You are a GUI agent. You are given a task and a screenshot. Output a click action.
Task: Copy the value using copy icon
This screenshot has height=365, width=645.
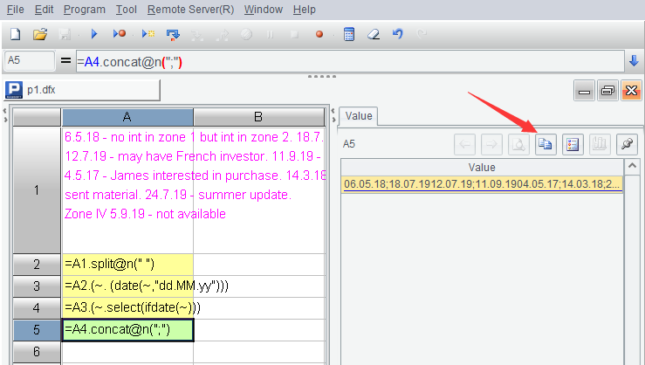coord(546,144)
